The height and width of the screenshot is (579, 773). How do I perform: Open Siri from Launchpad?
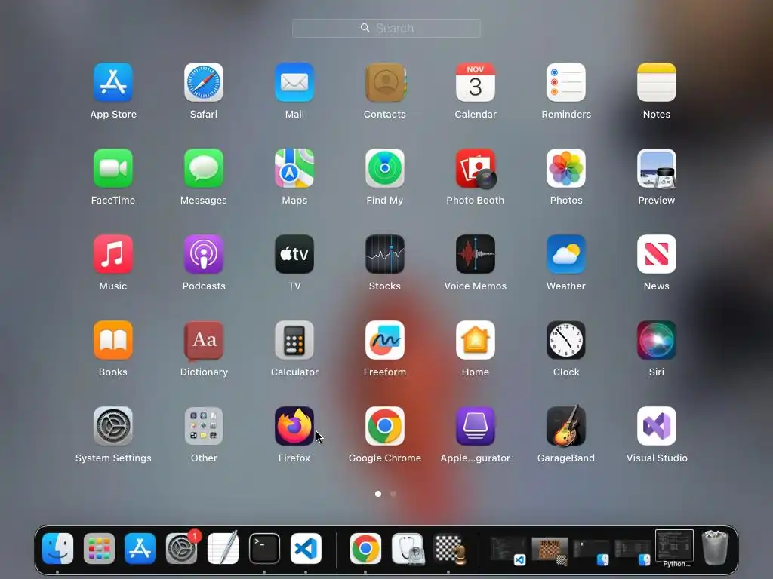[x=657, y=340]
